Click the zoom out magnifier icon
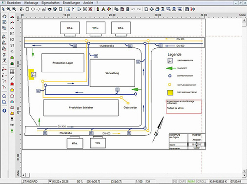This screenshot has height=184, width=247. (x=14, y=9)
